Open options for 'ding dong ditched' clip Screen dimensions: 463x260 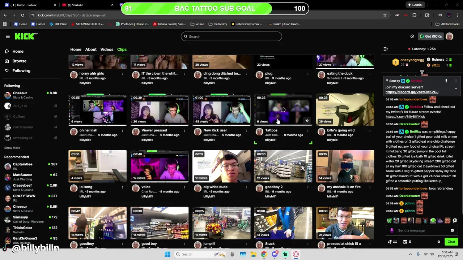click(246, 74)
